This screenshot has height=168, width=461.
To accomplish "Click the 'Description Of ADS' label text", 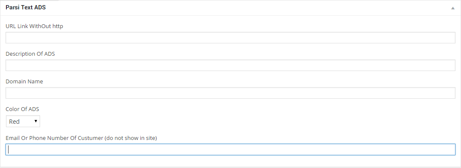I will click(30, 54).
